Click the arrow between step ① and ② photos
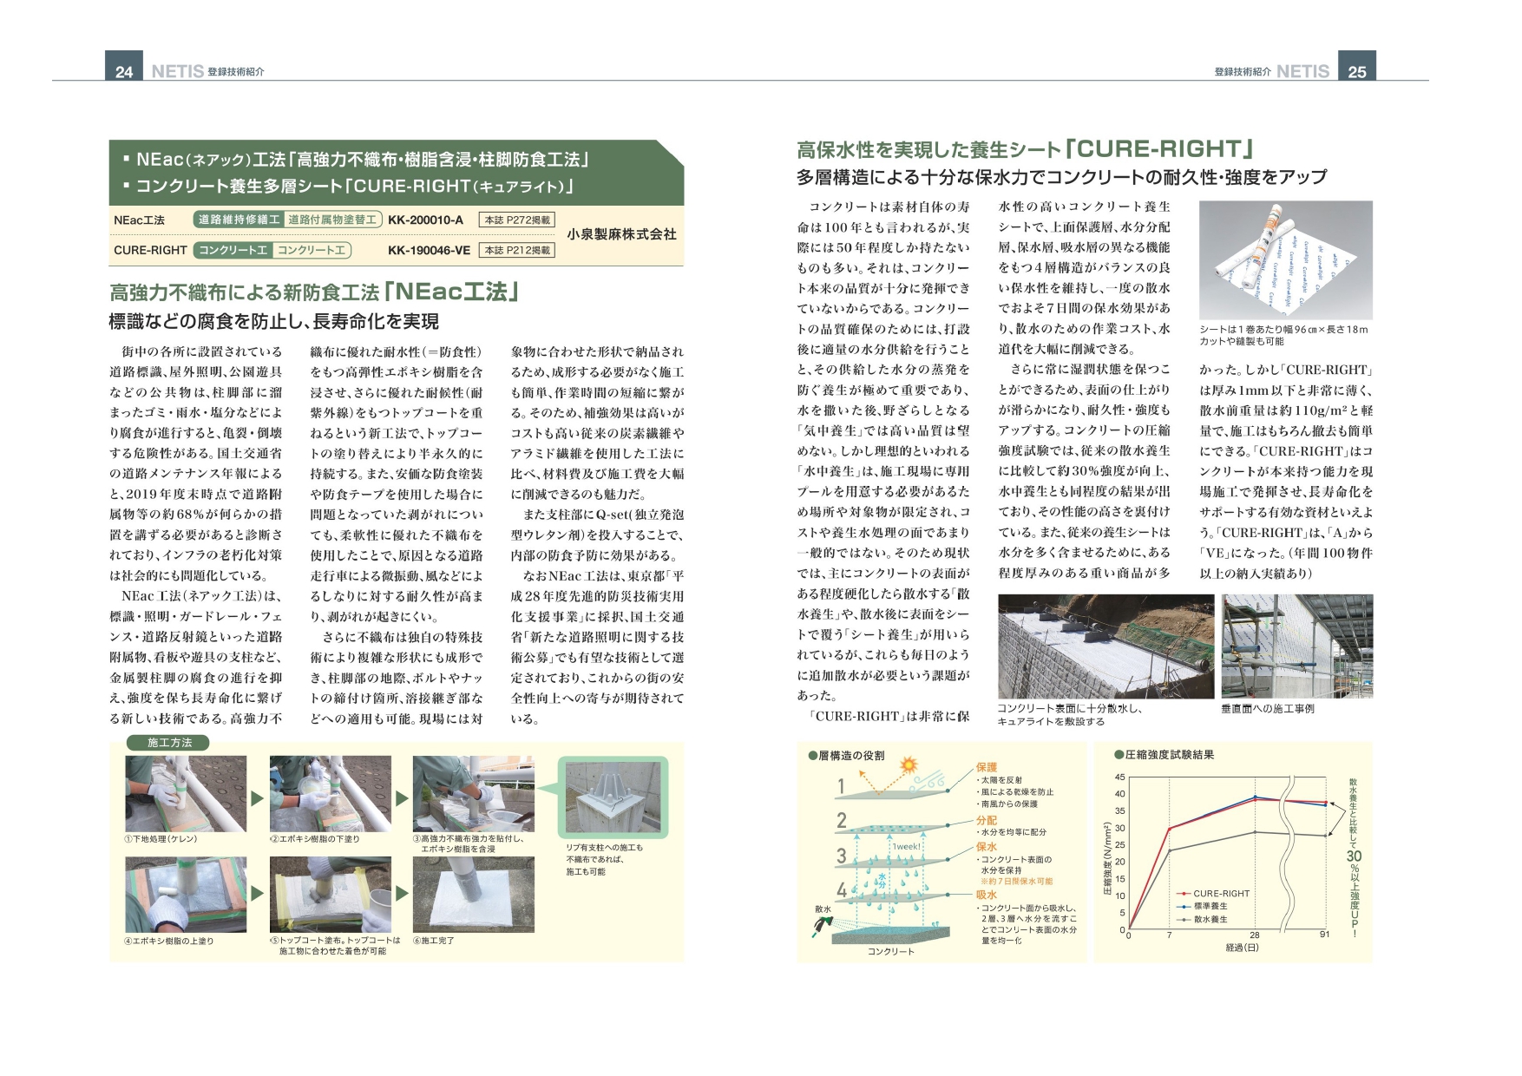The height and width of the screenshot is (1076, 1522). tap(258, 797)
